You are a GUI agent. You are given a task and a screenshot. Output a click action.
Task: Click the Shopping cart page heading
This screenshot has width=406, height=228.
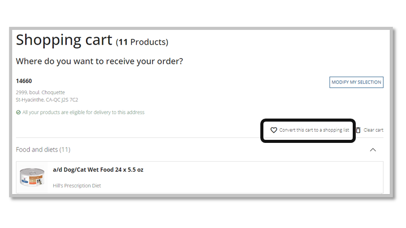pos(64,40)
